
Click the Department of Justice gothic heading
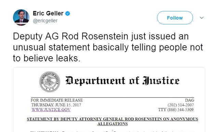click(122, 81)
